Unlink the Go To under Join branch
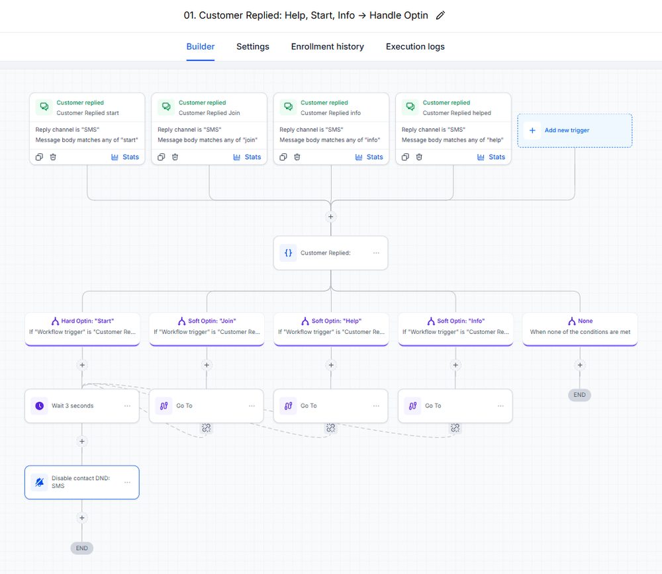The width and height of the screenshot is (662, 574). (207, 428)
